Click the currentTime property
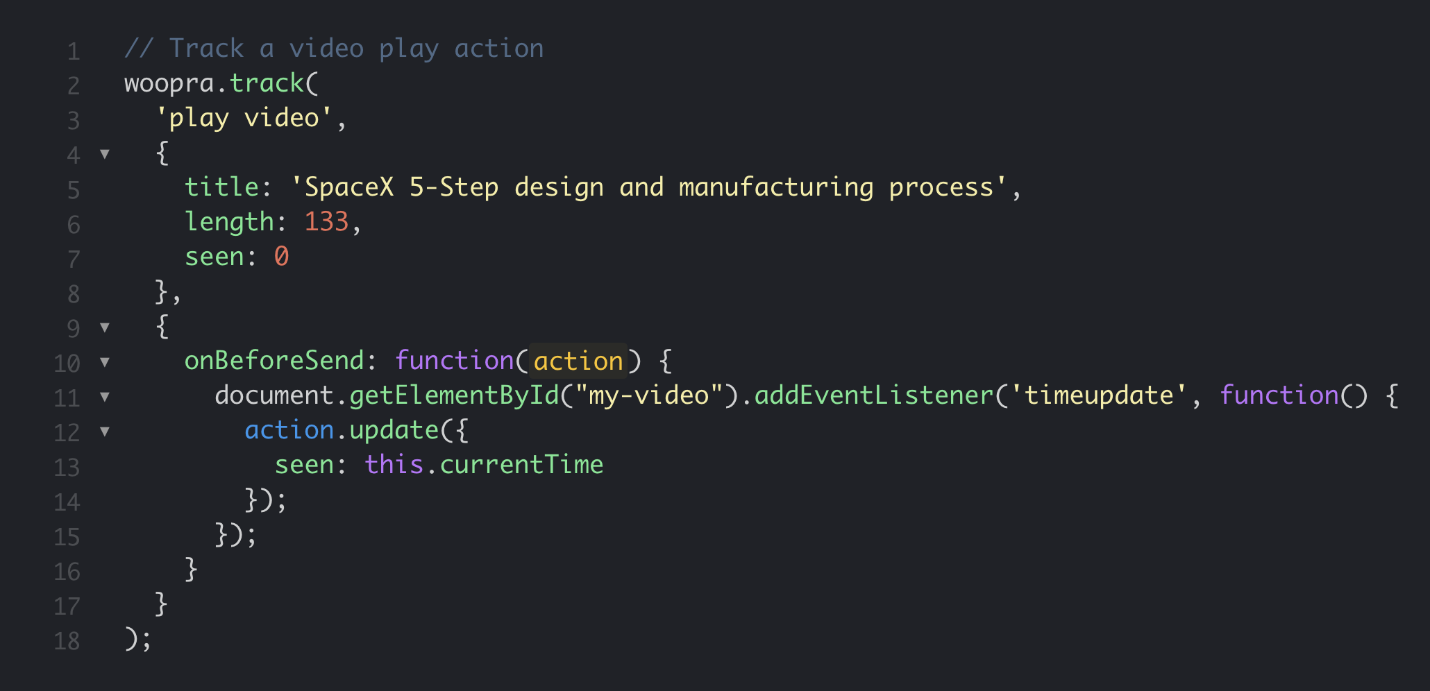 (521, 465)
